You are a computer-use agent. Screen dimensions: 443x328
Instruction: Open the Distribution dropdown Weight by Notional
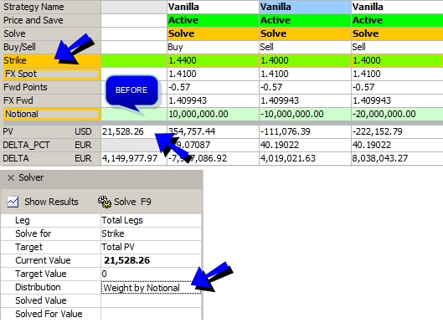click(x=151, y=288)
